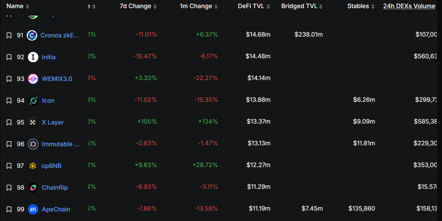Click the Icon chain logo icon
The image size is (442, 221).
[33, 100]
